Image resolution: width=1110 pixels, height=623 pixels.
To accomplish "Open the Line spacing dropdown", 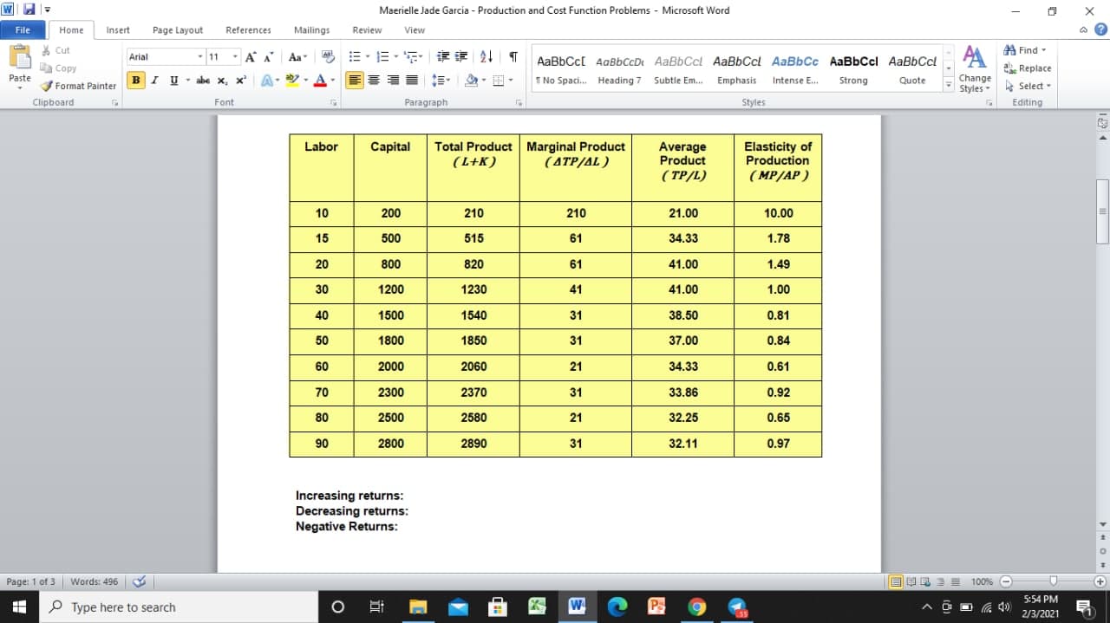I will (x=442, y=80).
